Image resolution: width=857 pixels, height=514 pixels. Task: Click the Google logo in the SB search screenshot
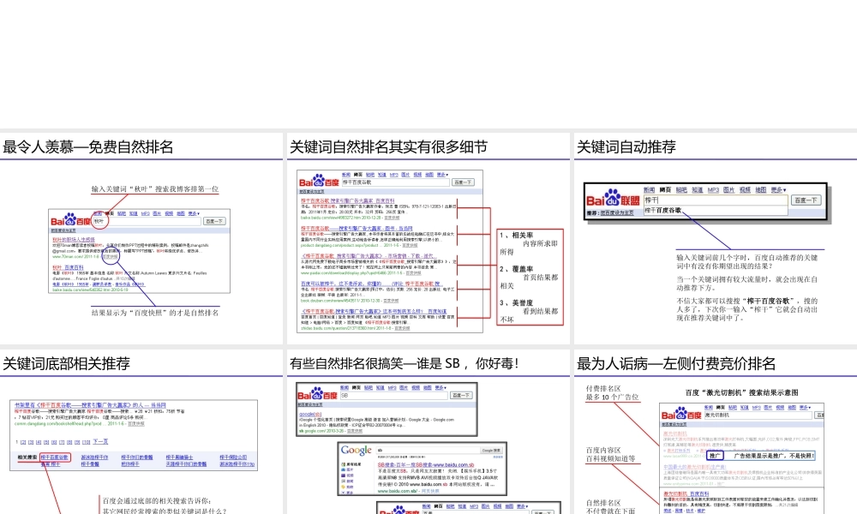pos(356,450)
